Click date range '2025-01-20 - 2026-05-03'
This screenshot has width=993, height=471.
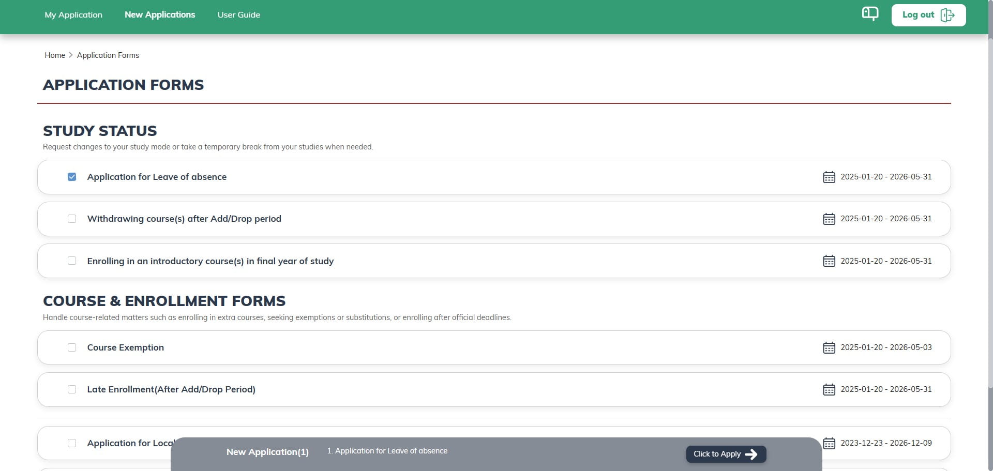pyautogui.click(x=886, y=347)
